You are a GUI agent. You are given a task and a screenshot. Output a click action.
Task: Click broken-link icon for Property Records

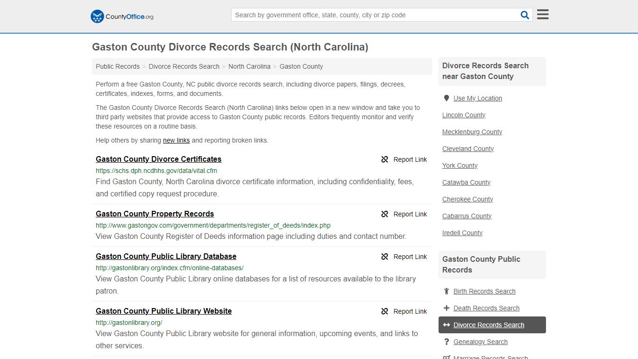coord(385,214)
